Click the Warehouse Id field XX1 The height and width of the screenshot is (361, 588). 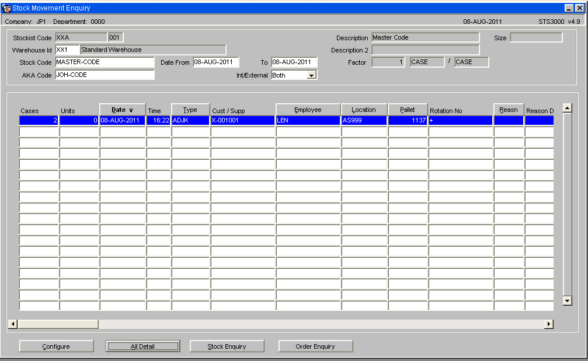[67, 50]
